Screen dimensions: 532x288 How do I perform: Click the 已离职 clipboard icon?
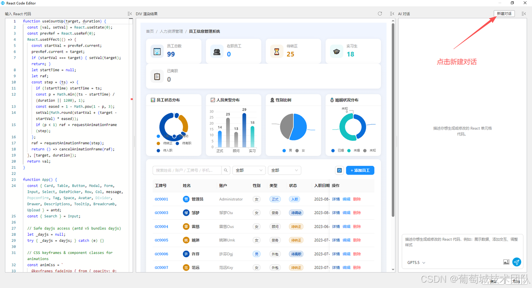pyautogui.click(x=157, y=76)
